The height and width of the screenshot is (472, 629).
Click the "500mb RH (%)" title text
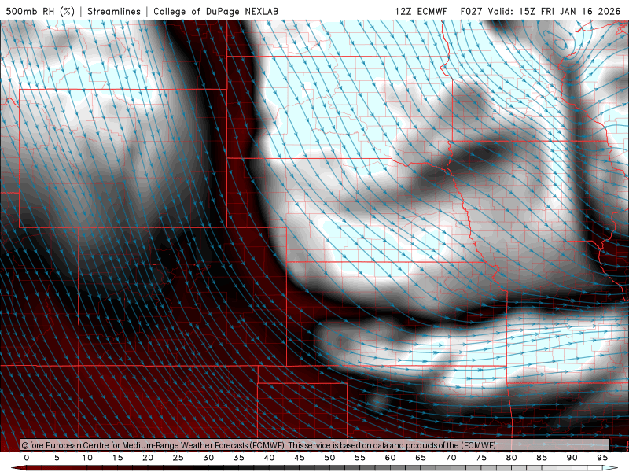(x=40, y=11)
